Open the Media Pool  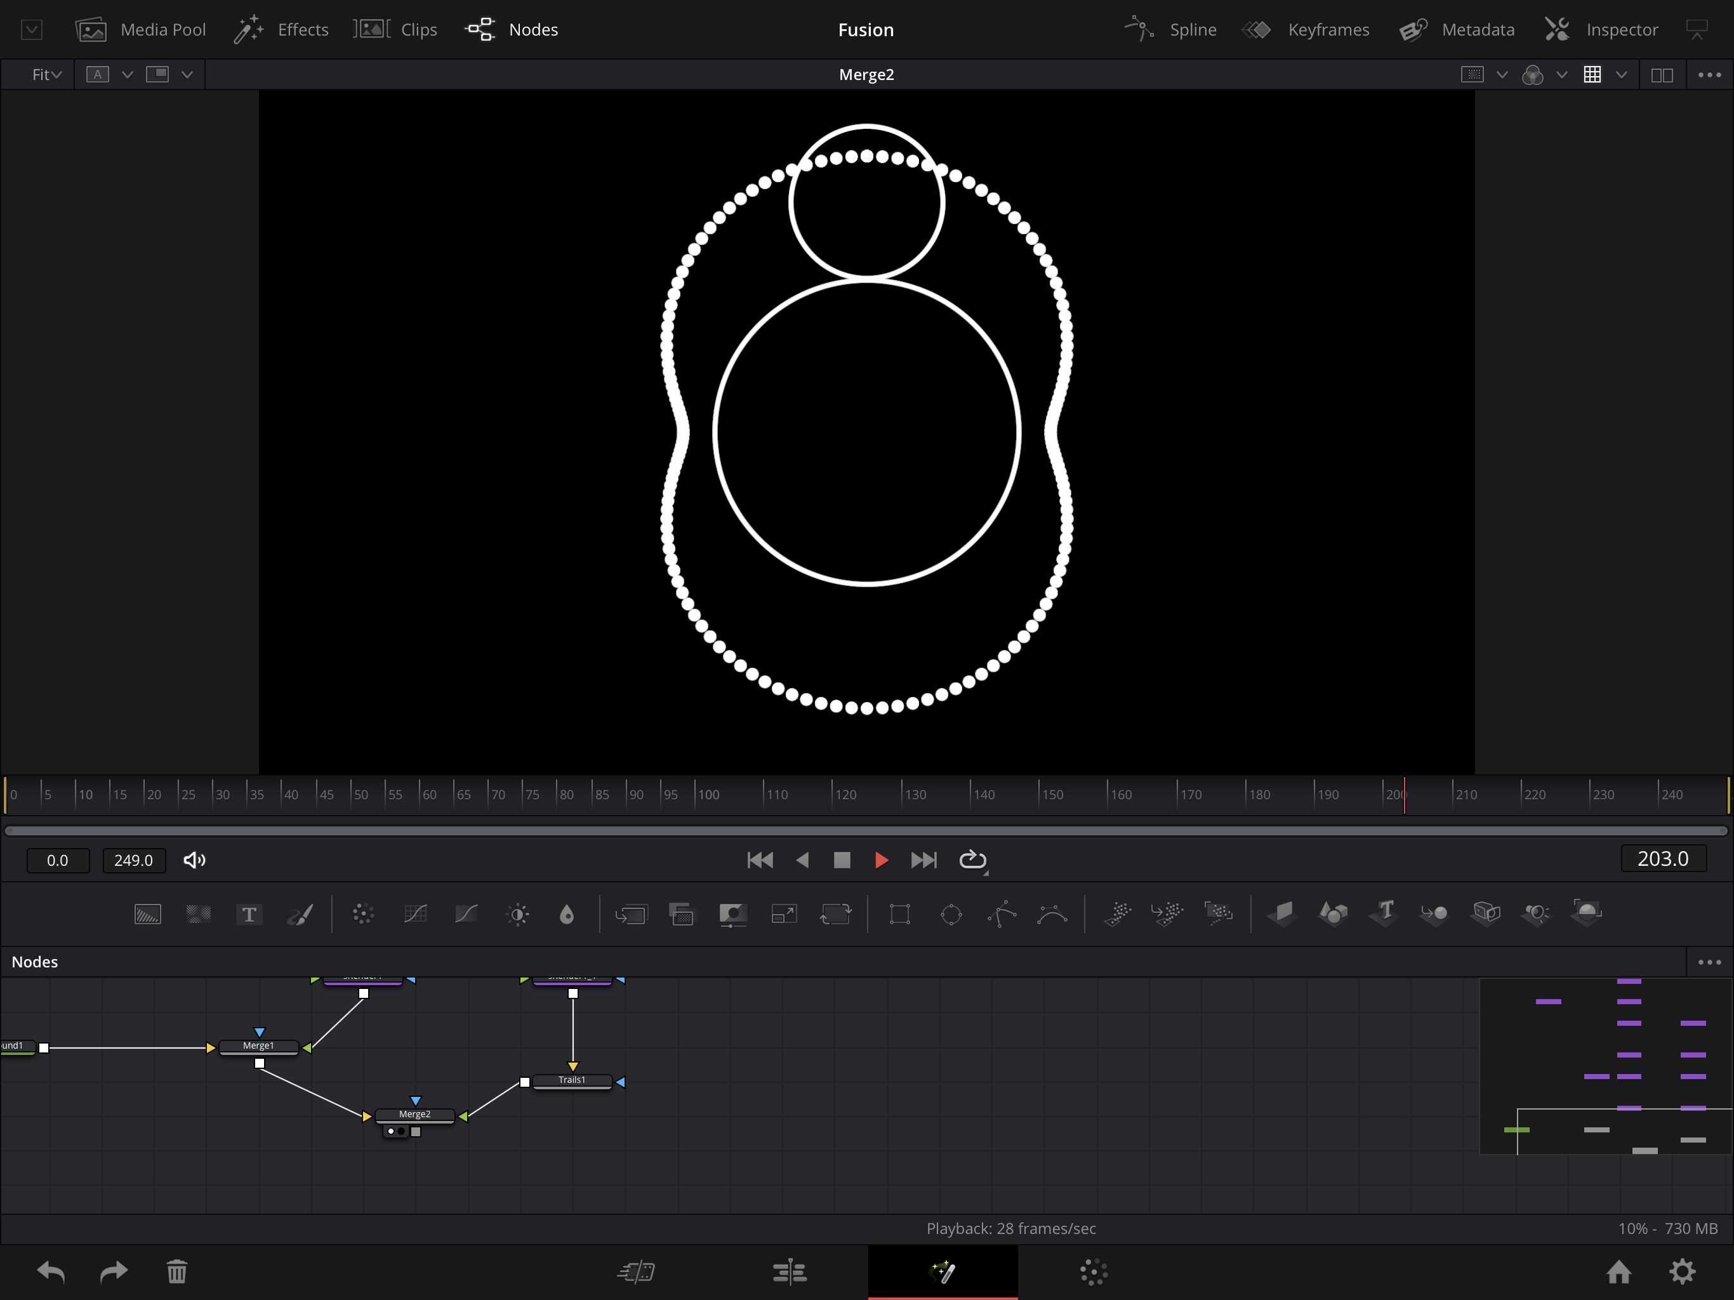tap(140, 30)
